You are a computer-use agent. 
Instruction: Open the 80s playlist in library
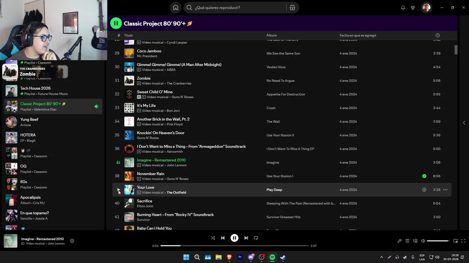[x=53, y=184]
